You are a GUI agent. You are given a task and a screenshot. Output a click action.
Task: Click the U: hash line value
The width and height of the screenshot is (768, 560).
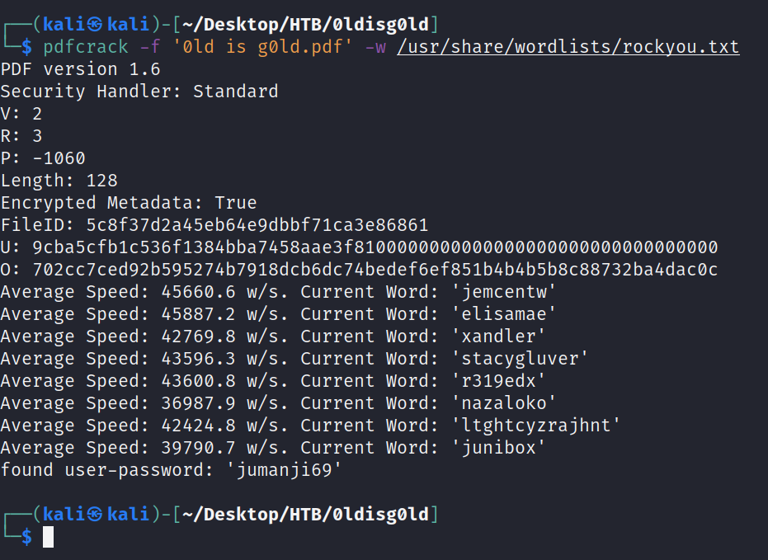point(375,247)
